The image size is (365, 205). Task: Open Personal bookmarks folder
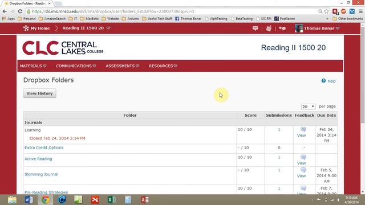point(27,19)
